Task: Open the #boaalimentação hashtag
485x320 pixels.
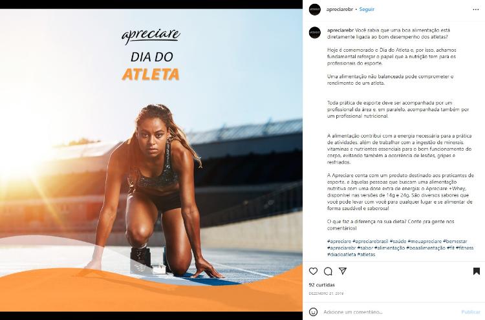Action: click(426, 248)
